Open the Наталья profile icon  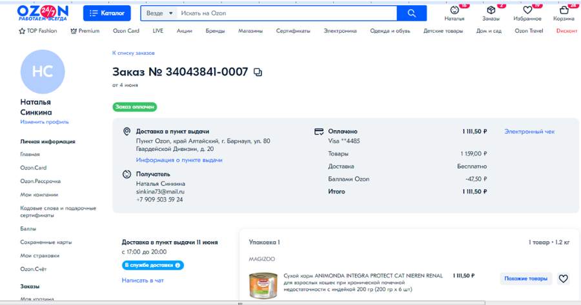[x=454, y=10]
